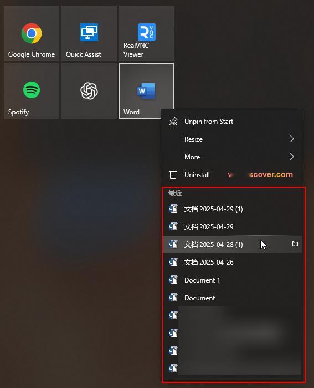
Task: Click Word file icon beside 文档 2025-04-29 (1)
Action: 173,209
